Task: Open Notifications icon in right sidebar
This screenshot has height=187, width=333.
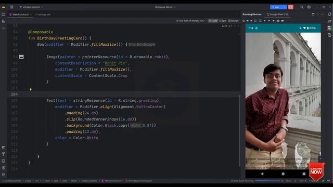Action: [x=329, y=14]
